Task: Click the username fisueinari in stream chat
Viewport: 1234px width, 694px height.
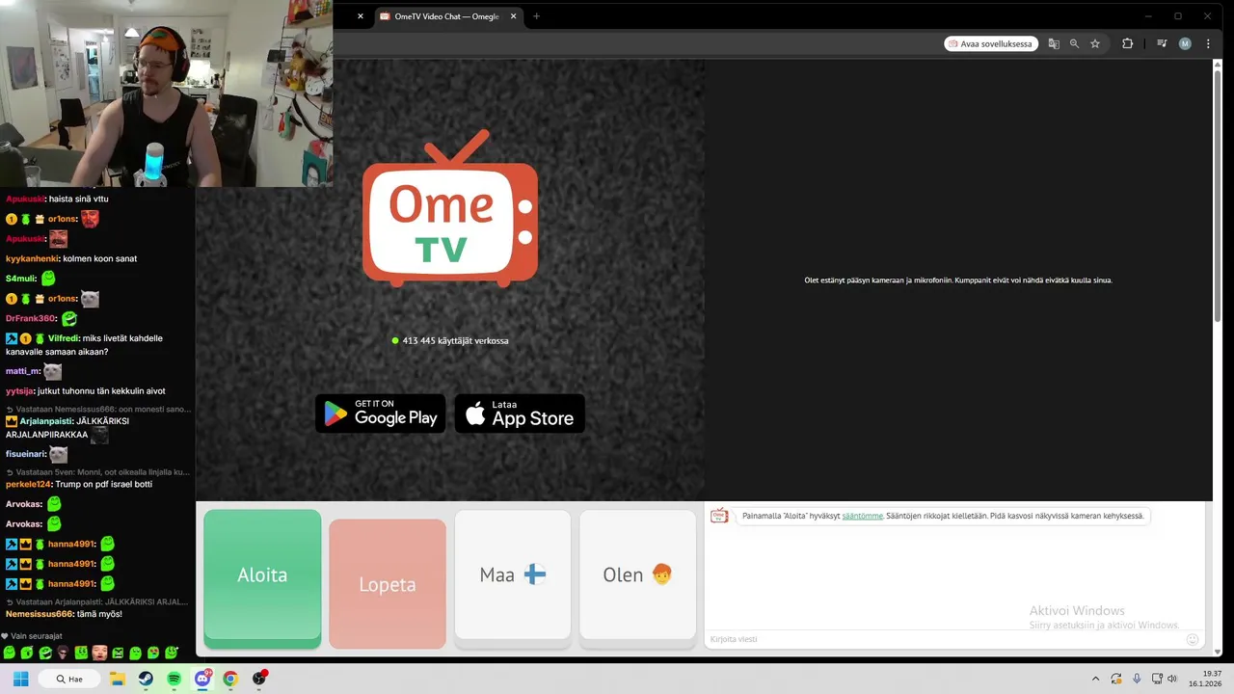Action: tap(25, 454)
